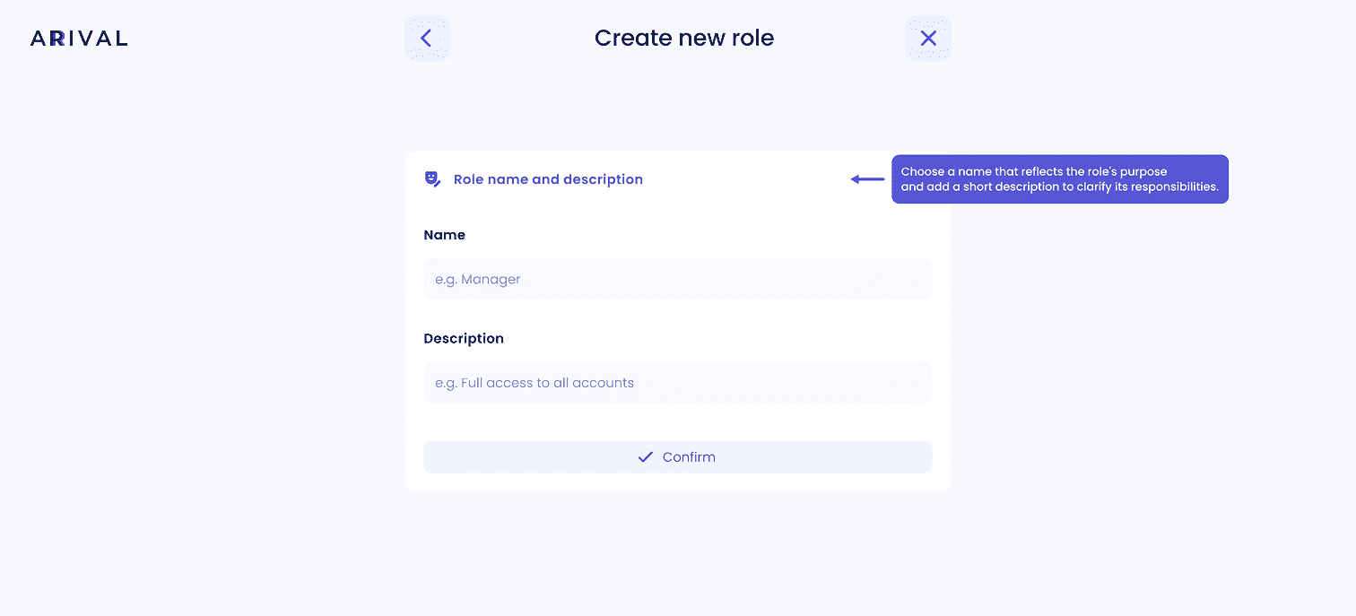Image resolution: width=1356 pixels, height=616 pixels.
Task: Click the Name field label
Action: tap(445, 235)
